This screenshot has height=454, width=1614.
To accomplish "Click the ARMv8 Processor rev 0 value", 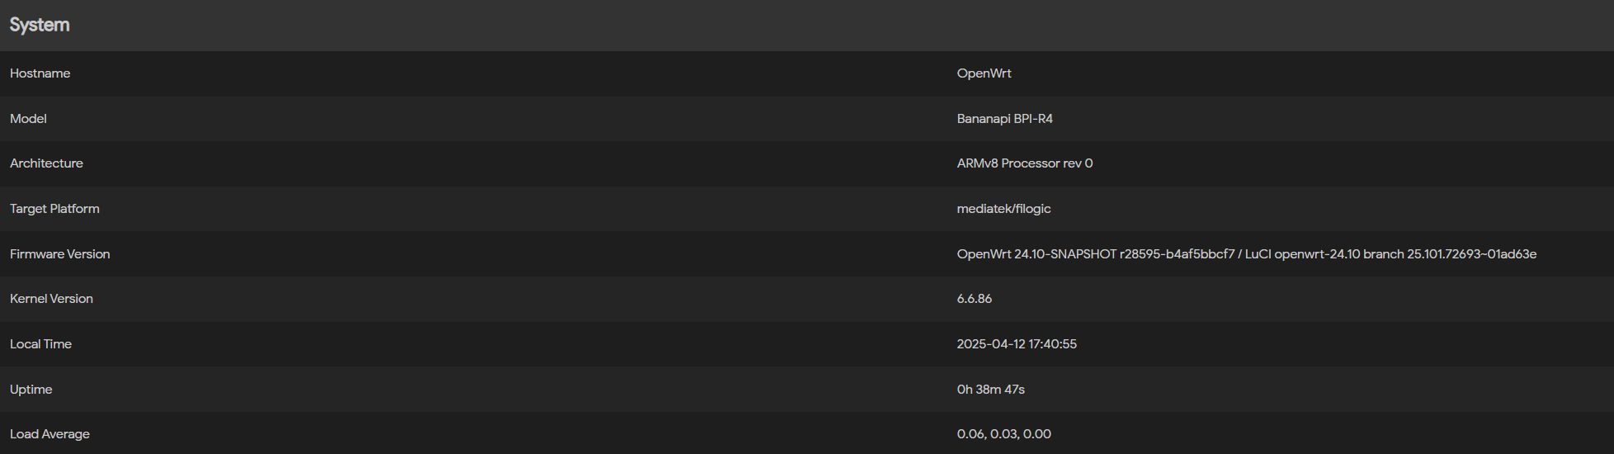I will [x=1025, y=163].
